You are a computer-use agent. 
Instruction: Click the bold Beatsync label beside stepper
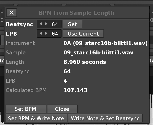19,24
